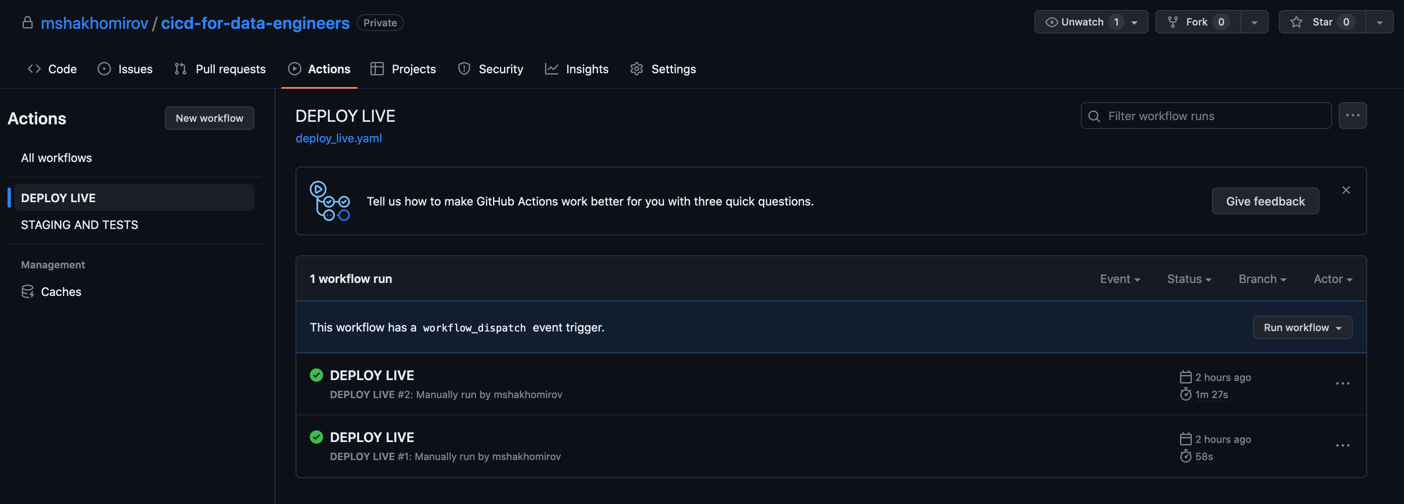The width and height of the screenshot is (1404, 504).
Task: Expand the Fork dropdown arrow
Action: click(1254, 22)
